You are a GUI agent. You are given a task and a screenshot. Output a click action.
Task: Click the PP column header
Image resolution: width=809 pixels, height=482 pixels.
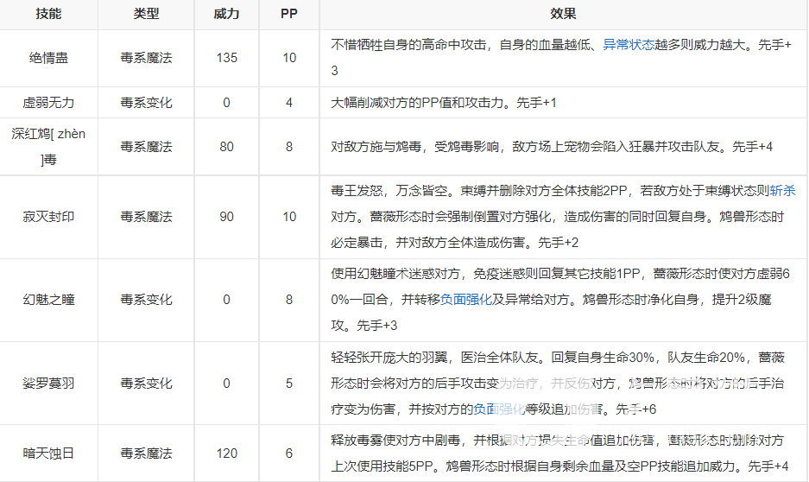[289, 15]
